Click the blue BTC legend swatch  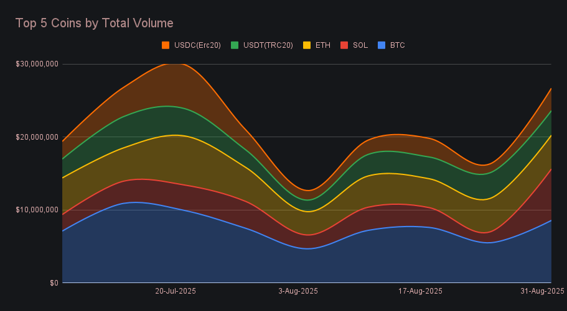[x=382, y=45]
